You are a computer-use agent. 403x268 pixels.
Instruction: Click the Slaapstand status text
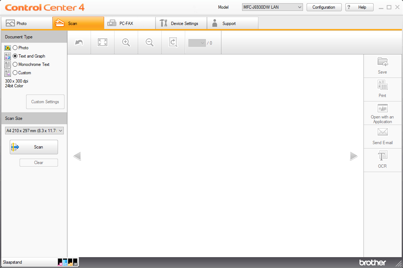12,262
